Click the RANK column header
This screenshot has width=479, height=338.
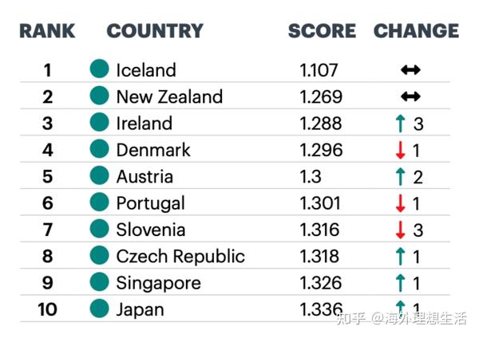coord(47,32)
